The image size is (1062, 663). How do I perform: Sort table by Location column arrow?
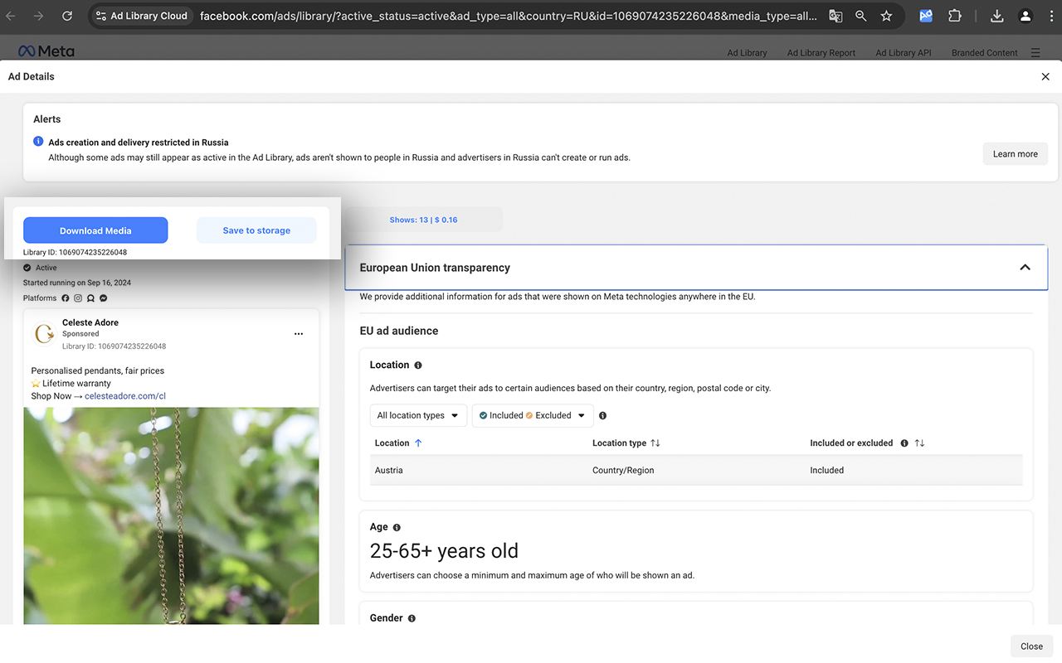tap(418, 443)
